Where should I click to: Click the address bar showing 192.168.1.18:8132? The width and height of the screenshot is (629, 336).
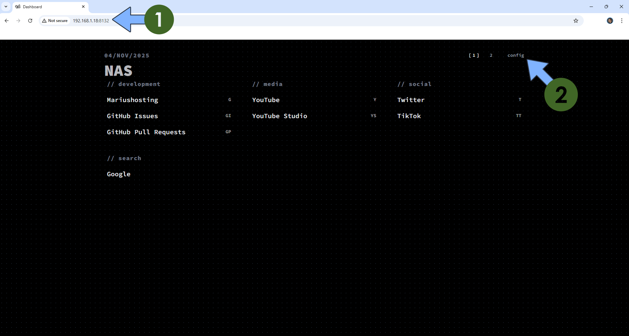[x=91, y=20]
